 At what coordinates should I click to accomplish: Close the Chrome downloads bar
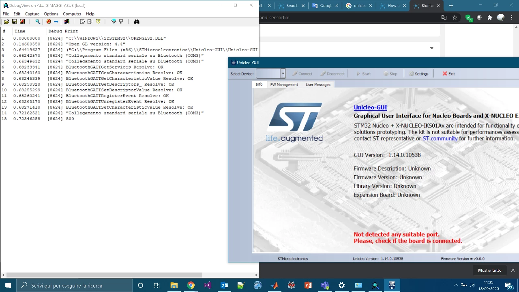(x=513, y=270)
